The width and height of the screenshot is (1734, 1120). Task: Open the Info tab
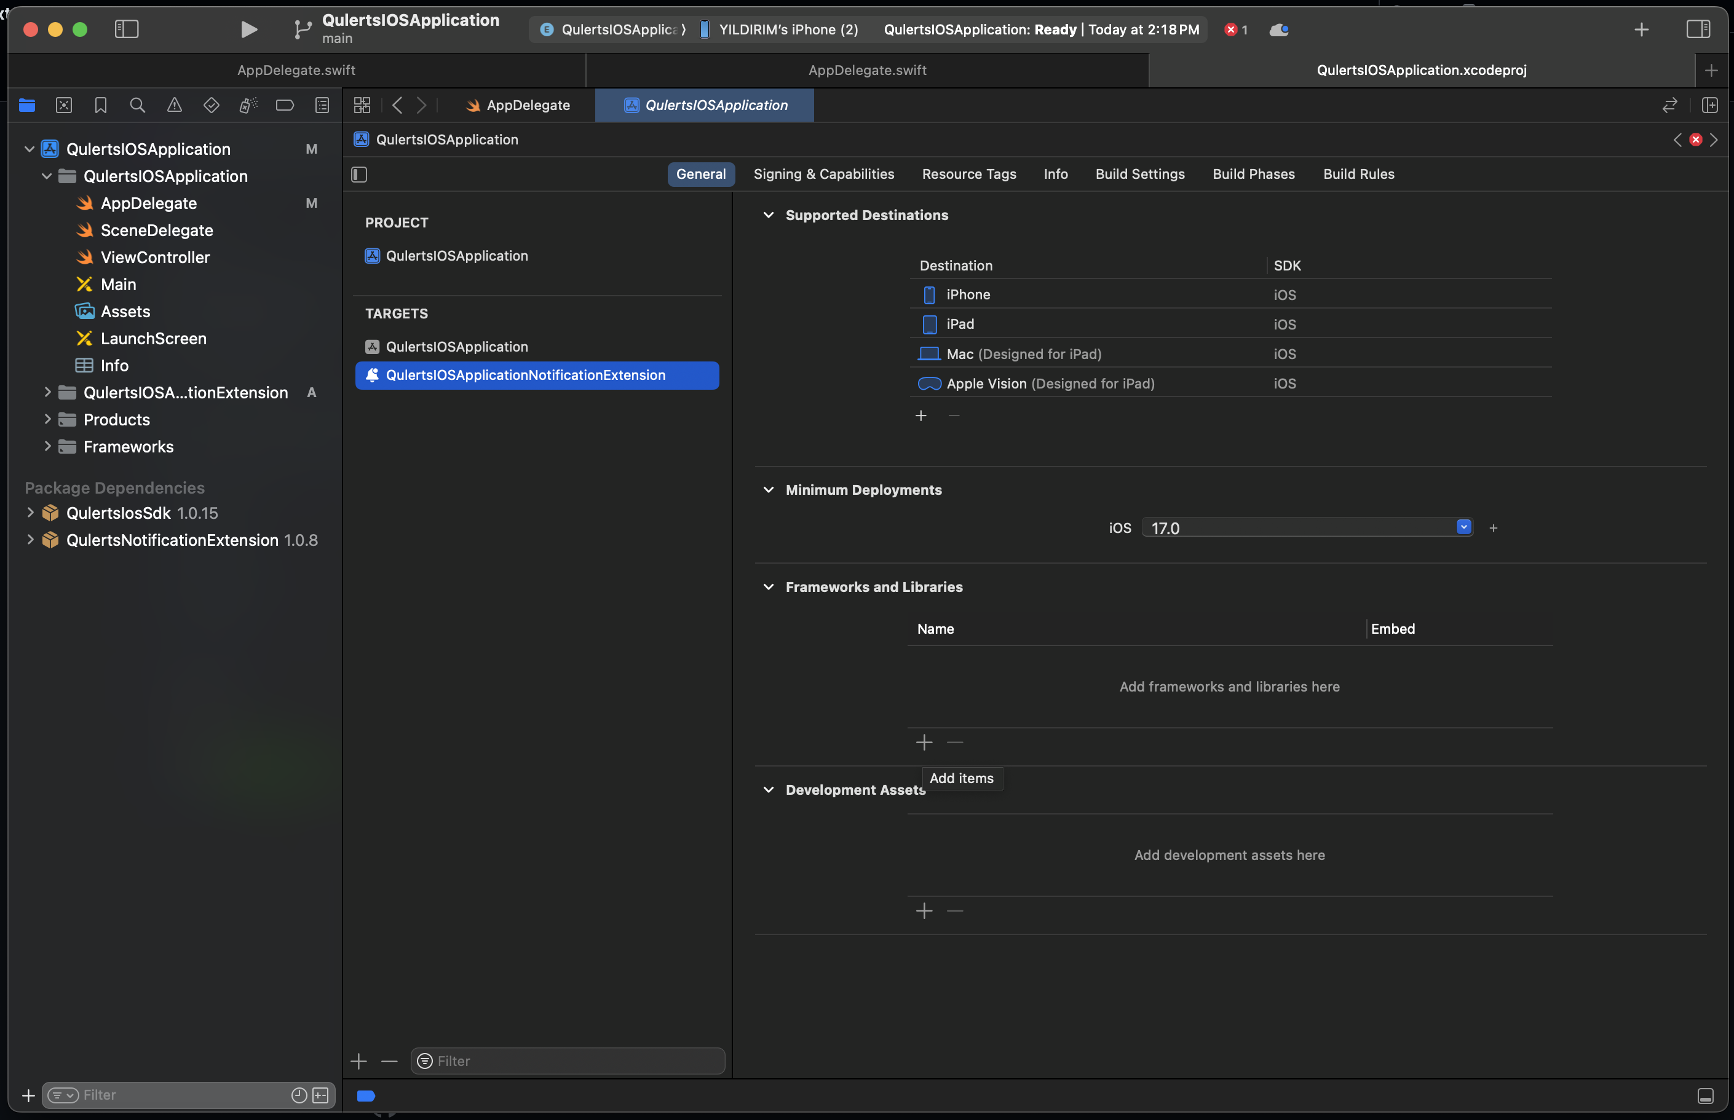tap(1055, 175)
